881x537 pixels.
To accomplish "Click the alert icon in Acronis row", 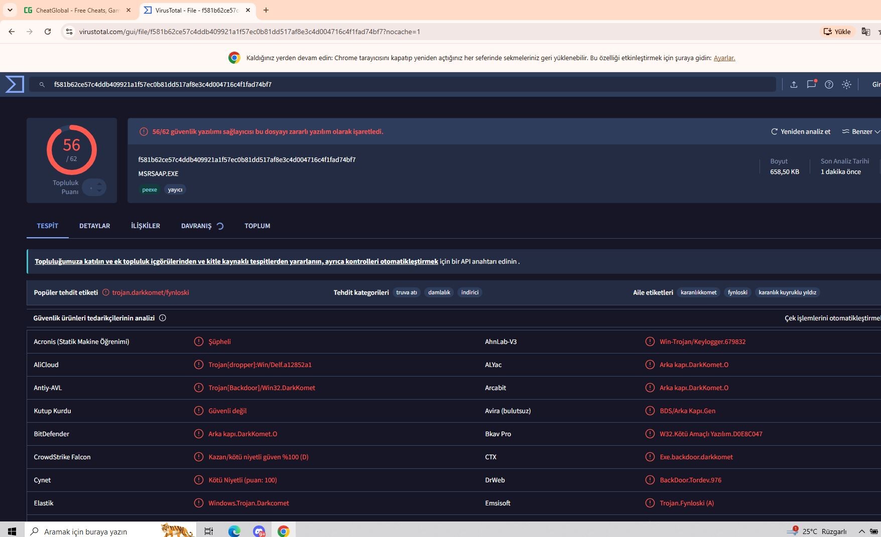I will tap(199, 341).
